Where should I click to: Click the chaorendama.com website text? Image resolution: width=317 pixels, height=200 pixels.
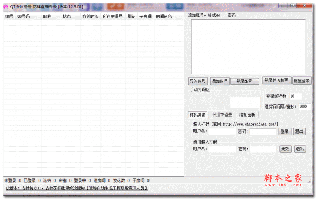pyautogui.click(x=250, y=124)
